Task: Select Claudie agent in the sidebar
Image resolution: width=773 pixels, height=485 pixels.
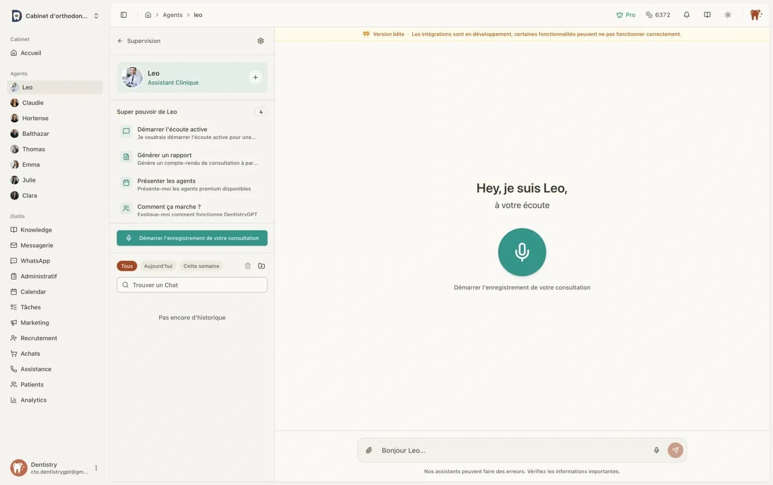Action: coord(33,103)
